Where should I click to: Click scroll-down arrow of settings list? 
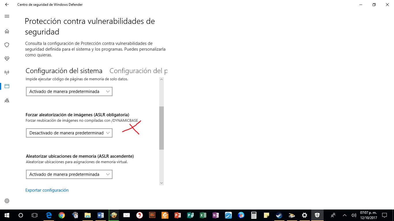click(x=162, y=183)
